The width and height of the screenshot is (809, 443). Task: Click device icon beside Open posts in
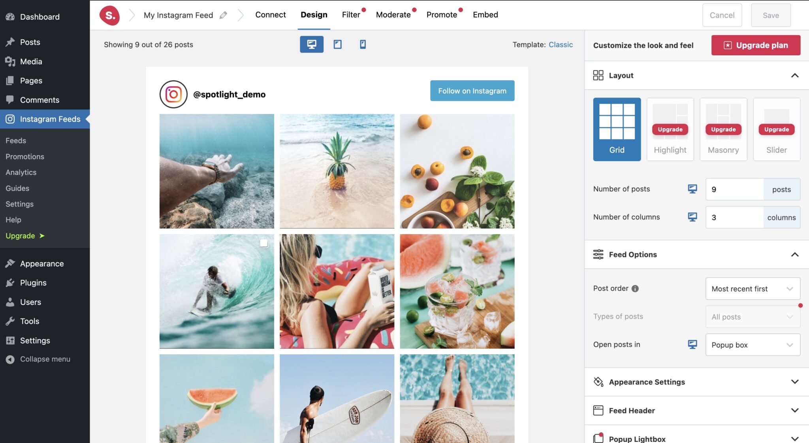(x=692, y=344)
